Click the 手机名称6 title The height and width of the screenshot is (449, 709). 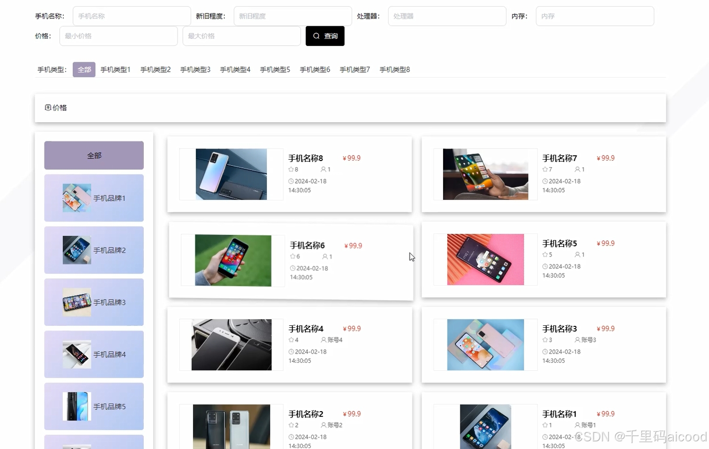(308, 245)
